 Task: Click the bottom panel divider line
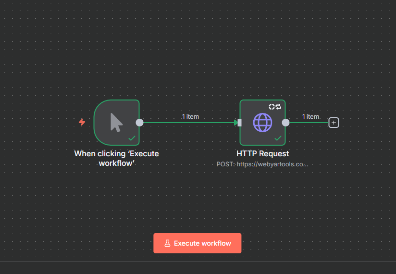click(x=198, y=261)
